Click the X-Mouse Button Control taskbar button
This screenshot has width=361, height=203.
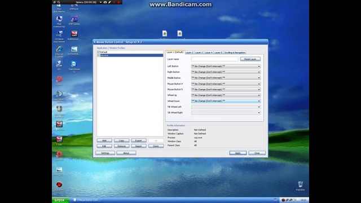coord(87,200)
